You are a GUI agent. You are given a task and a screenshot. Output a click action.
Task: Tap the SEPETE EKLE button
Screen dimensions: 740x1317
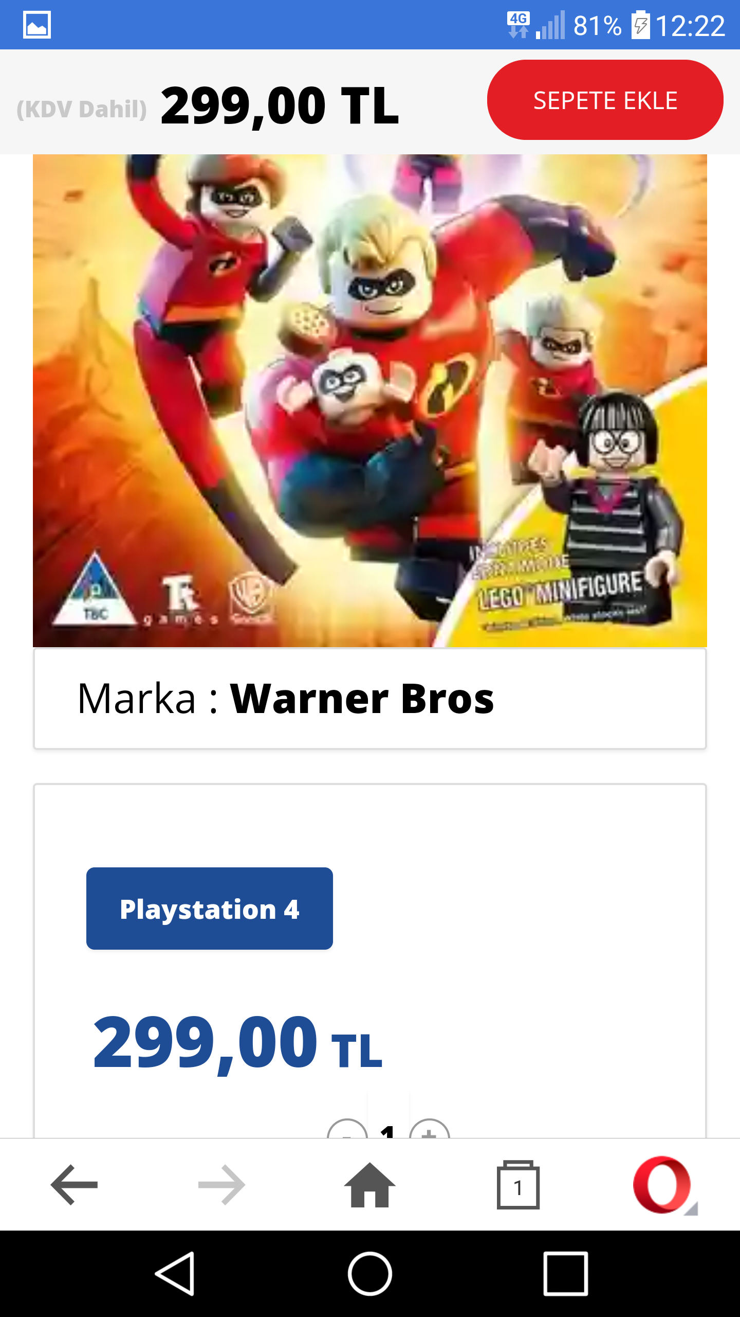(605, 100)
